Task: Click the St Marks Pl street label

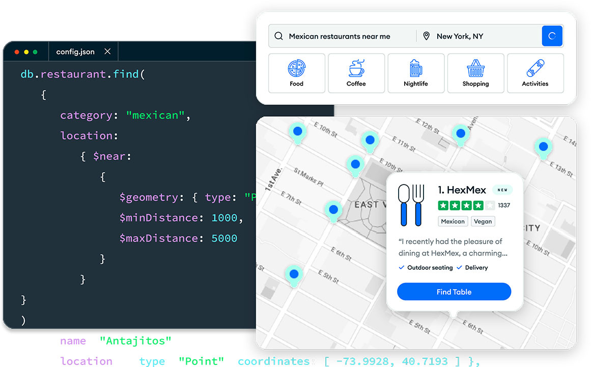Action: 308,177
